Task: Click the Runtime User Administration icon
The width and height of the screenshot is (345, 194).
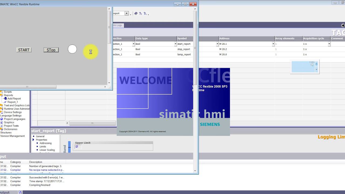Action: 2,109
